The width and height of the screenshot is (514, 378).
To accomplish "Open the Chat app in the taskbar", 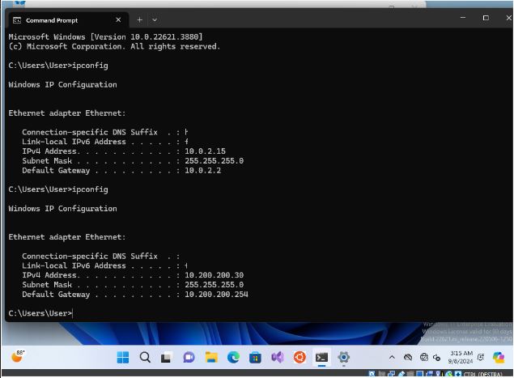I will [x=189, y=357].
